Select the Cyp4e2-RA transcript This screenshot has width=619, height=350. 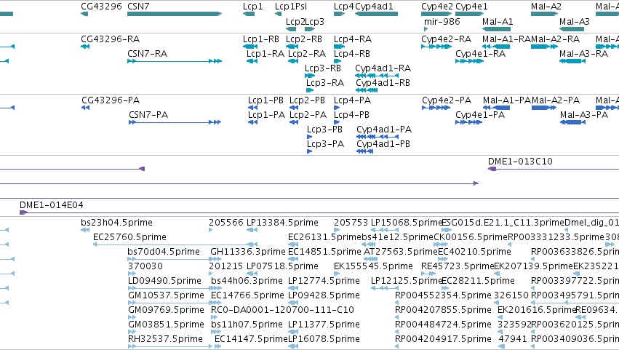tap(436, 47)
